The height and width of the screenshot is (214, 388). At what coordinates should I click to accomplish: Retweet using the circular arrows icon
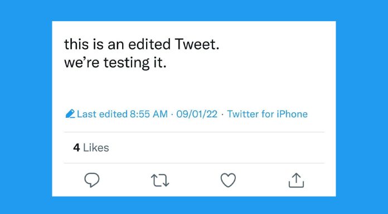click(x=160, y=180)
